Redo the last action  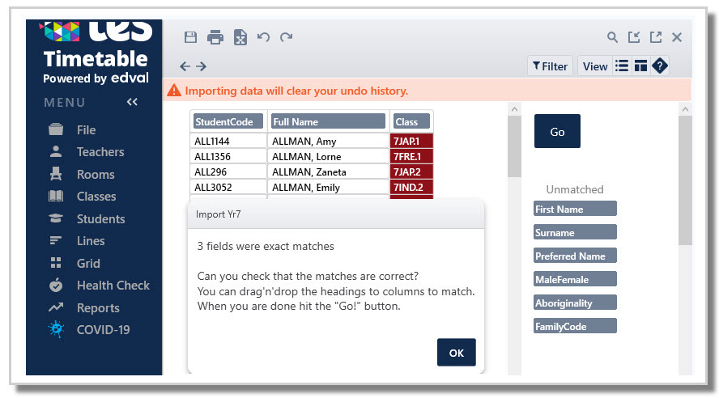287,36
